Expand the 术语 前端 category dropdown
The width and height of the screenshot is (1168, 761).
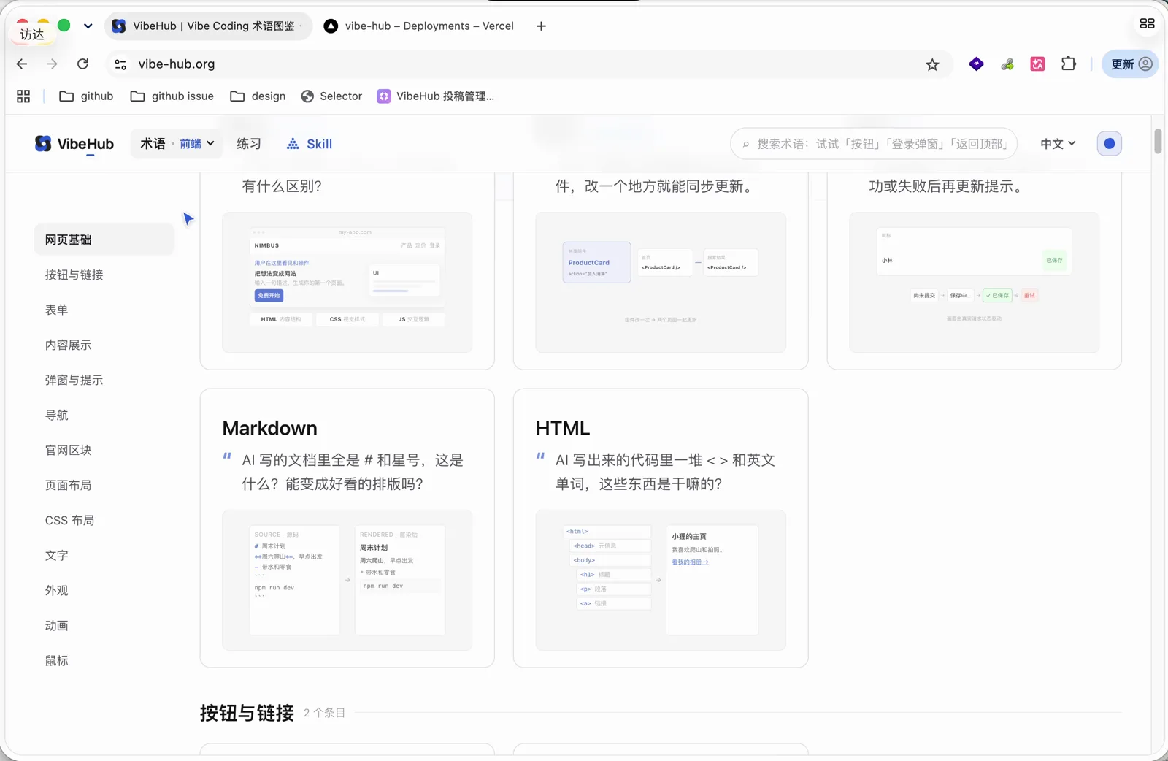click(x=177, y=144)
